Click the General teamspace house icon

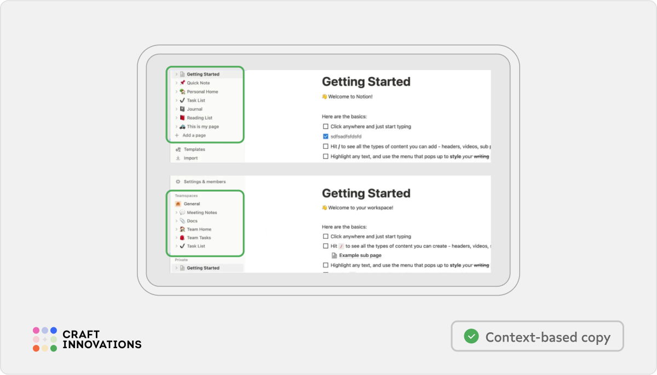click(x=178, y=204)
